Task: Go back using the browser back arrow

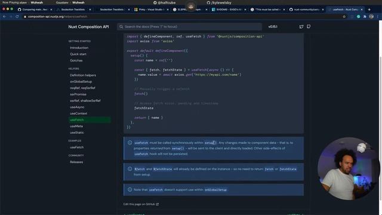Action: (x=4, y=17)
